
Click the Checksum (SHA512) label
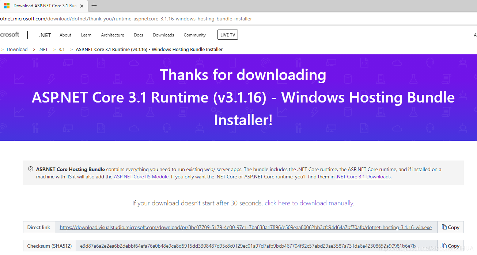(x=49, y=246)
